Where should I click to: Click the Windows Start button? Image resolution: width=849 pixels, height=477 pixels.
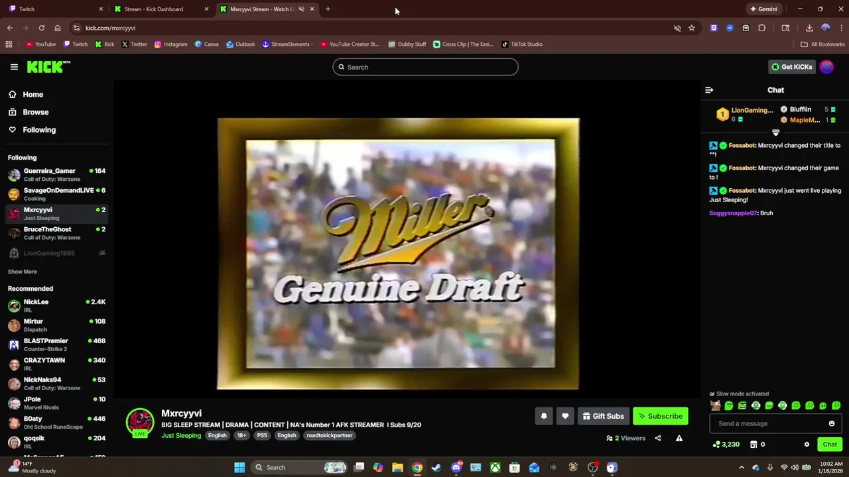(x=239, y=468)
